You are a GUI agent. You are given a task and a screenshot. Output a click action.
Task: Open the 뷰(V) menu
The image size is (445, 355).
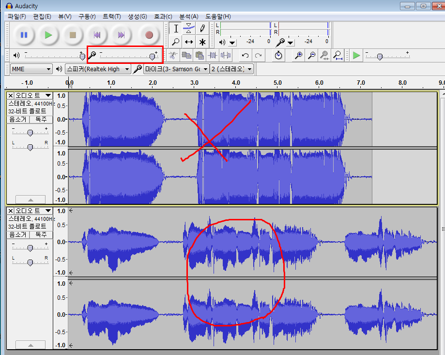tap(65, 16)
